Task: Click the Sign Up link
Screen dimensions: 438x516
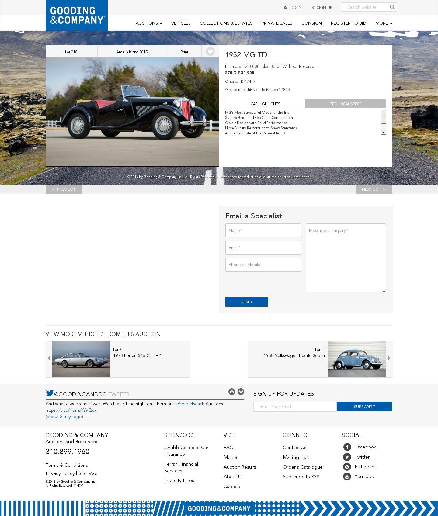Action: [x=321, y=7]
